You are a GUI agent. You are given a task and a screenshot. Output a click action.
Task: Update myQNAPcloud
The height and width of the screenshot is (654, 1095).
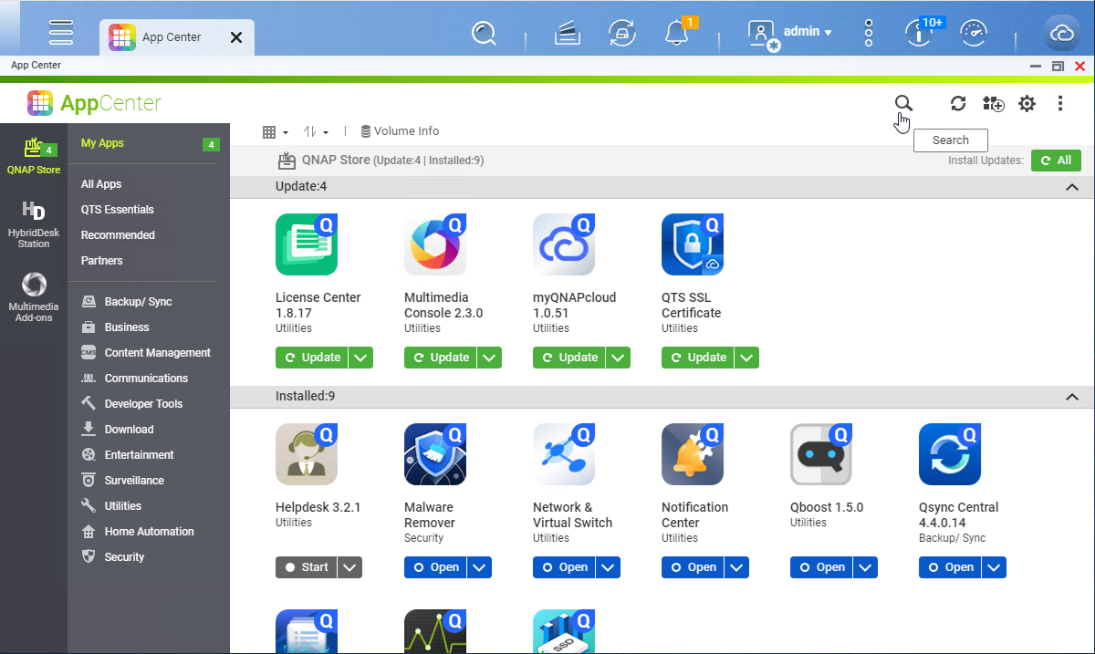pyautogui.click(x=570, y=358)
